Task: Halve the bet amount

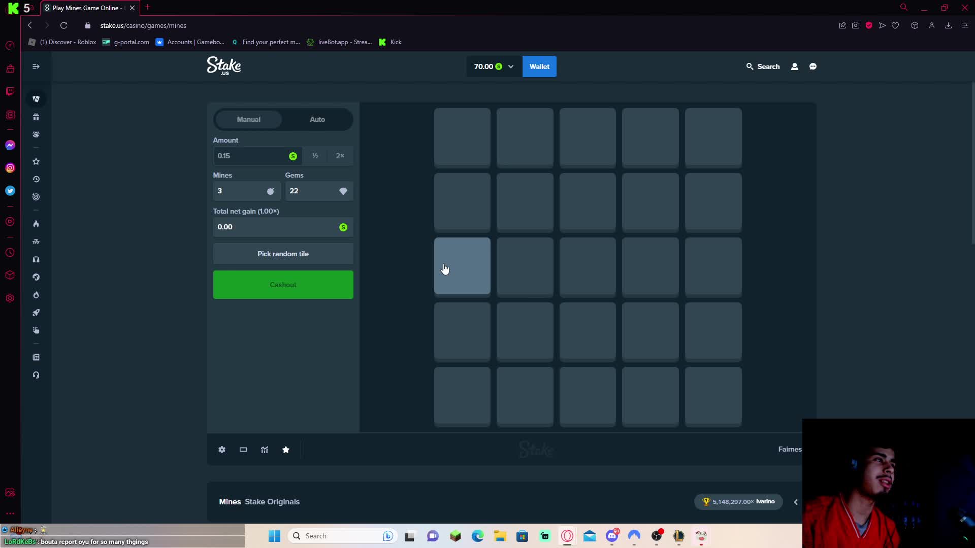Action: 315,156
